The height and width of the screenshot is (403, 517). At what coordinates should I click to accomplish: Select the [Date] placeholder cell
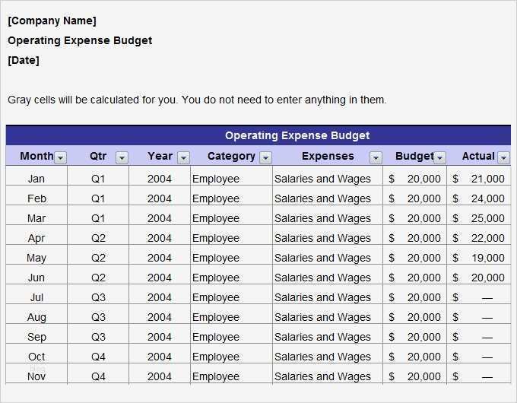tap(24, 60)
